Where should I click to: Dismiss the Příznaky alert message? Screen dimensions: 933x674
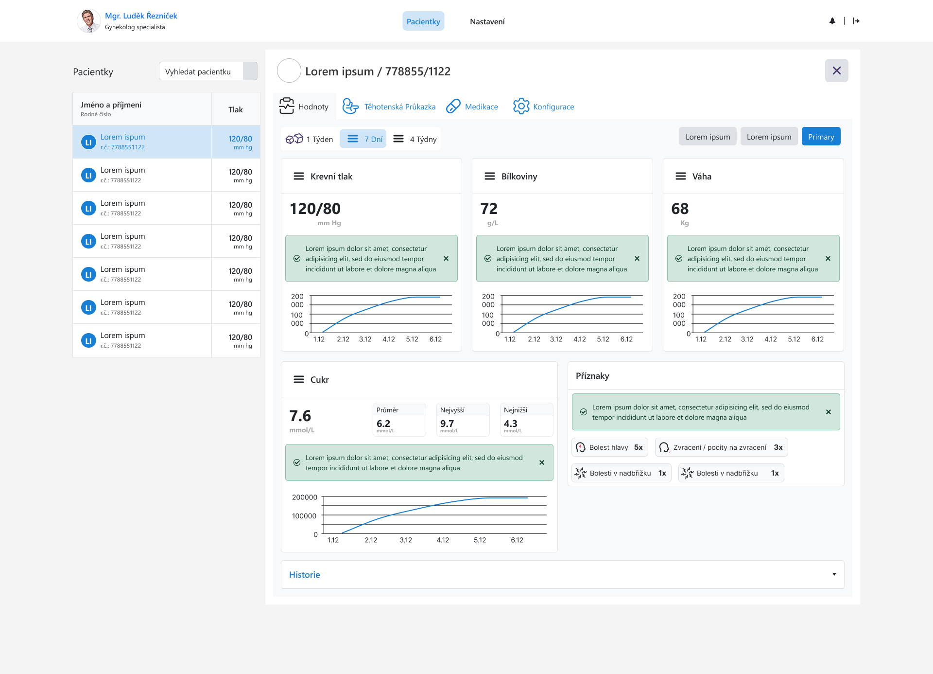point(829,412)
